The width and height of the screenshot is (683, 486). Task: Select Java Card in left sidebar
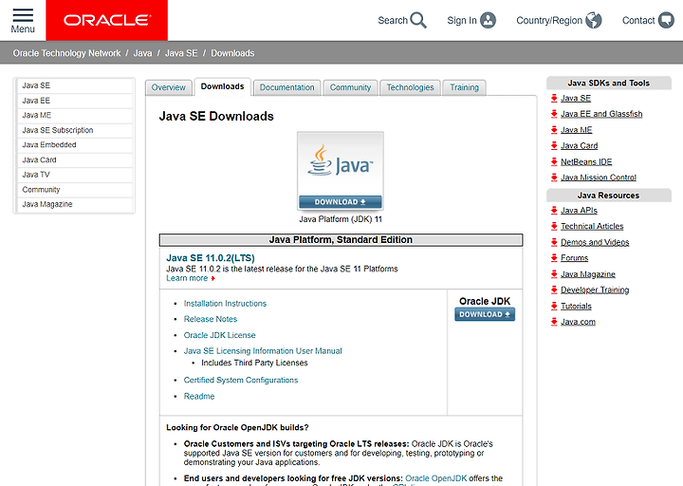(75, 160)
